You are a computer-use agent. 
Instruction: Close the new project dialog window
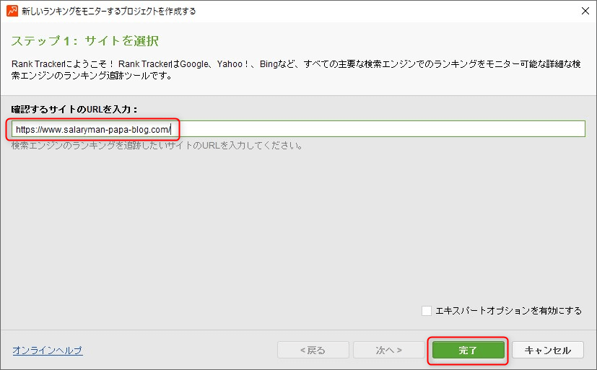(x=585, y=11)
